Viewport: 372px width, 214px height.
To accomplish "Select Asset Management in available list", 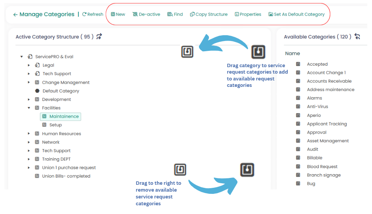I will tap(328, 141).
